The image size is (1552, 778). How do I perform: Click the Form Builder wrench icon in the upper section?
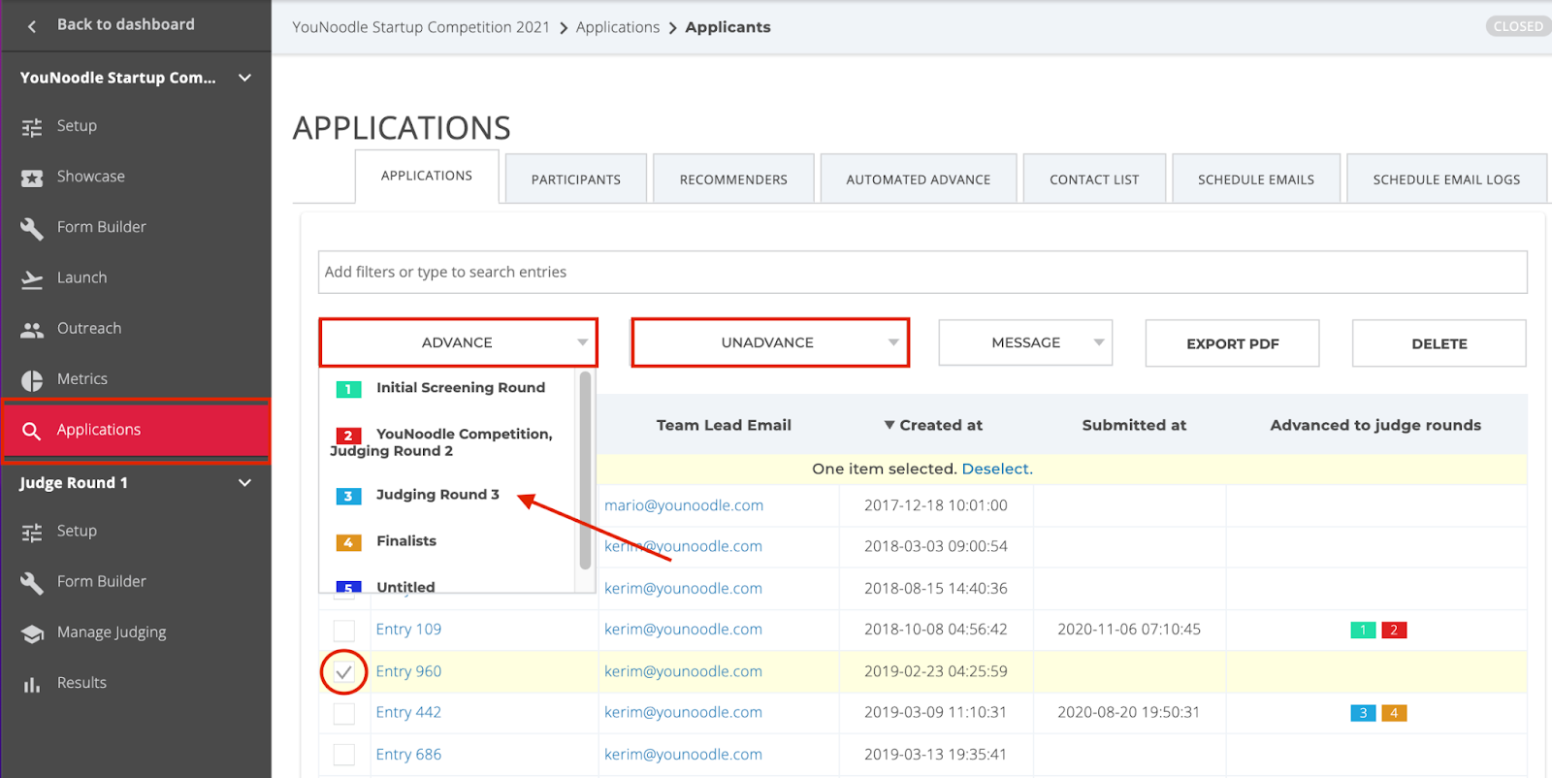coord(32,228)
